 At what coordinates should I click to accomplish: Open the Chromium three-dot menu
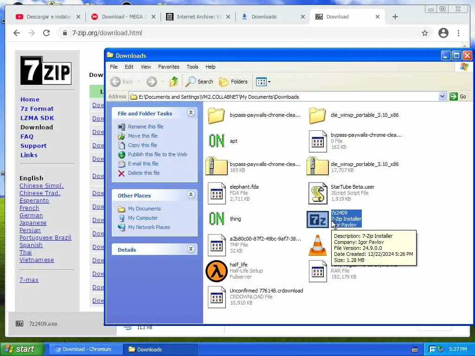click(459, 33)
